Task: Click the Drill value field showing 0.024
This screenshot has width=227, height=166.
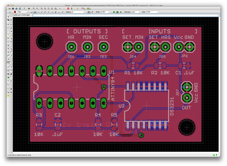Action: tap(152, 12)
